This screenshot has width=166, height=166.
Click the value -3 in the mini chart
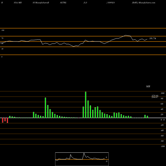point(107,161)
